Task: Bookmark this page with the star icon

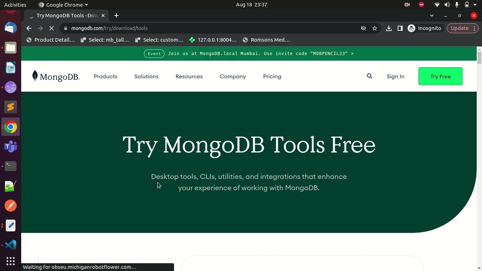Action: 375,28
